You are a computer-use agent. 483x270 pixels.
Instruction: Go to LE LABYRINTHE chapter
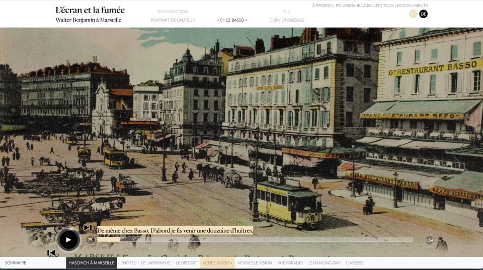click(155, 263)
